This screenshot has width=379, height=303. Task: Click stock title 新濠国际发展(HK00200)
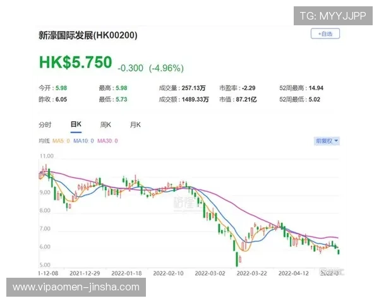click(88, 35)
